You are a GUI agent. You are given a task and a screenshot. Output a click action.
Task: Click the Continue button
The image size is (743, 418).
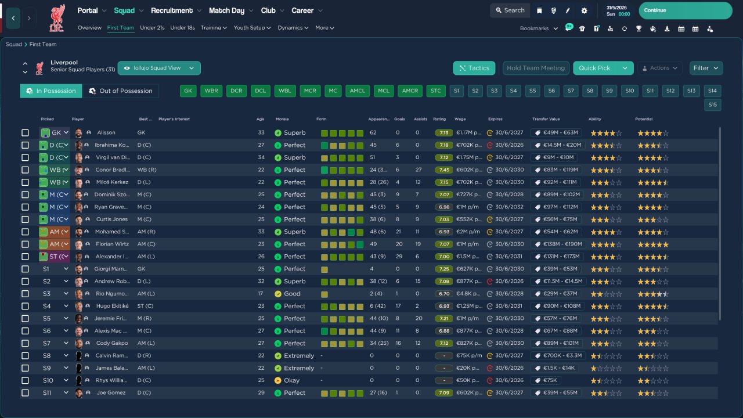(686, 10)
